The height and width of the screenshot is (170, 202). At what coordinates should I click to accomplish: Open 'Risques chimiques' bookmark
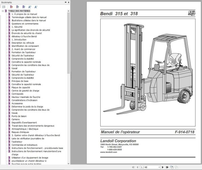pos(20,132)
